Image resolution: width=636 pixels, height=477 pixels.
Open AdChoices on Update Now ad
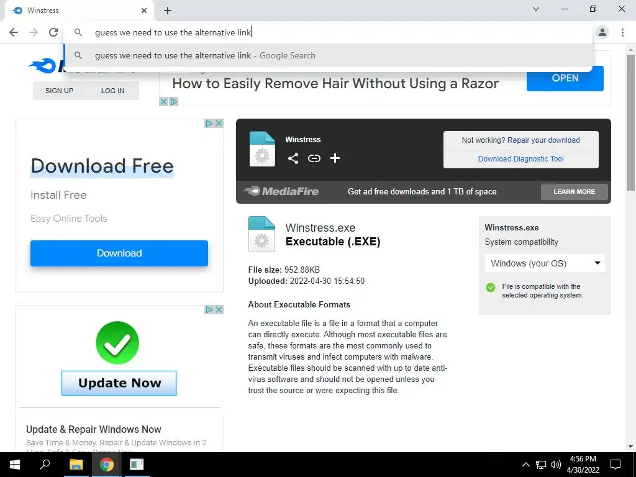pos(209,310)
